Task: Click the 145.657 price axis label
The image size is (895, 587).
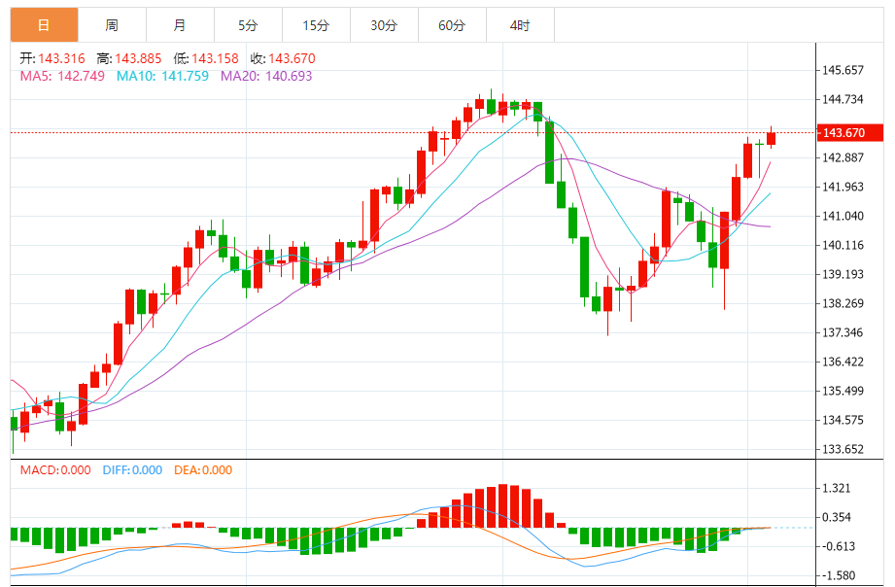Action: pos(843,70)
